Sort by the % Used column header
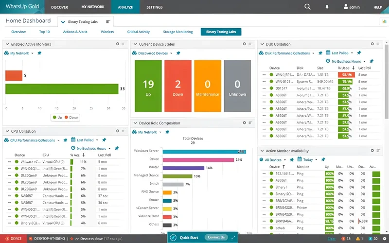Screen dimensions: 389x243 coord(344,68)
